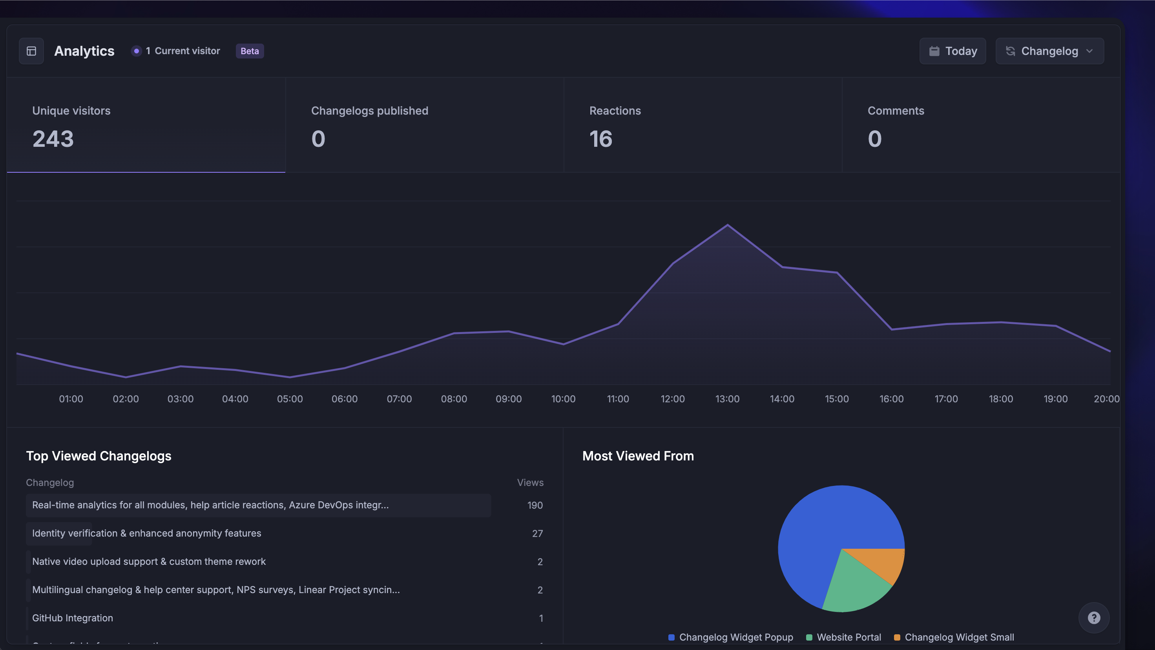Click the calendar icon inside the Today button
The width and height of the screenshot is (1155, 650).
click(x=935, y=51)
